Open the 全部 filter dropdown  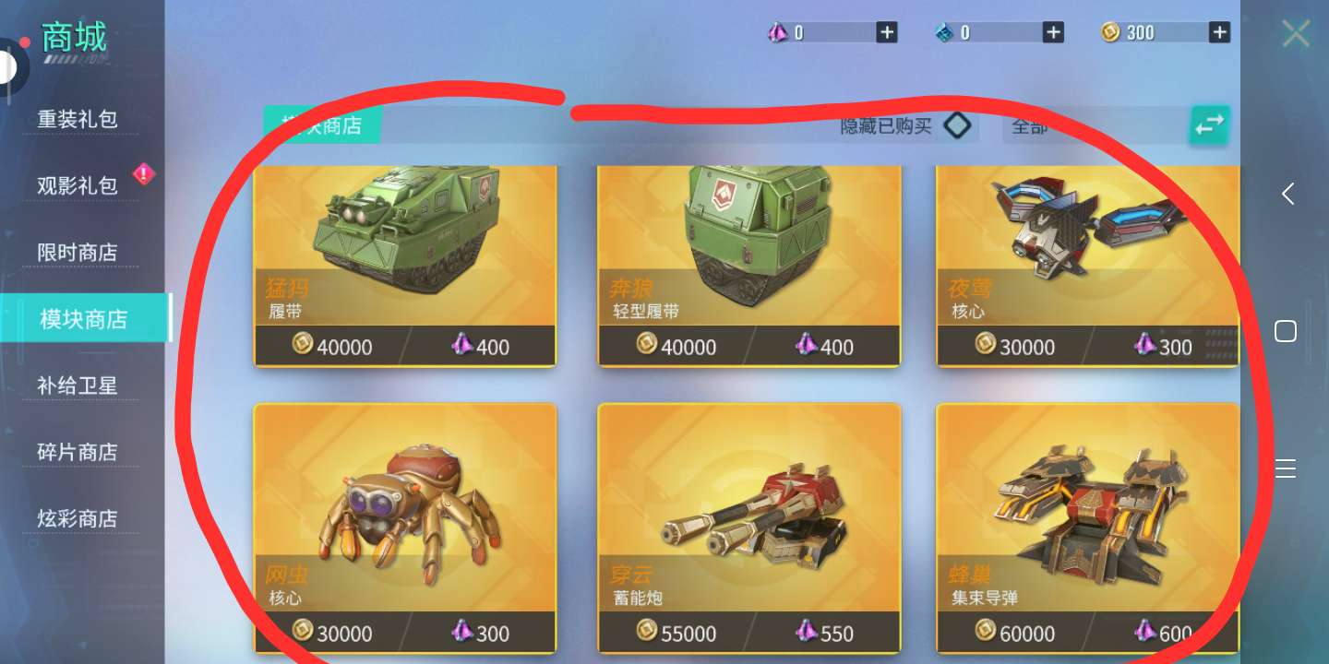[1096, 125]
